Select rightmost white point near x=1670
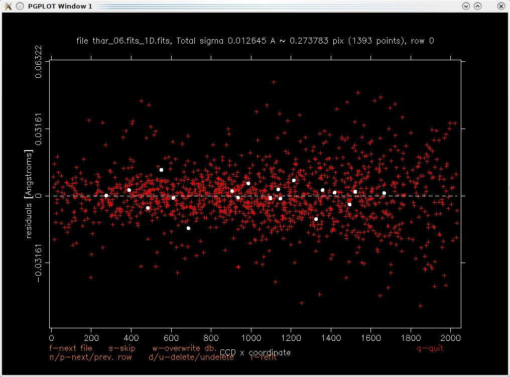This screenshot has height=377, width=510. [384, 193]
